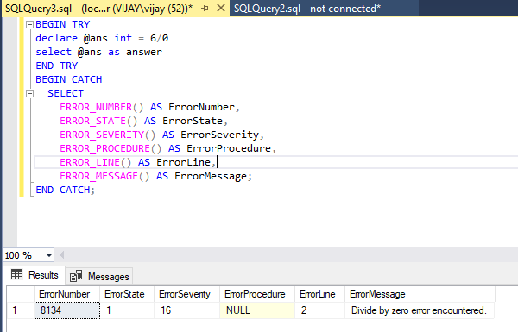Select the ErrorNumber column header
This screenshot has width=518, height=332.
coord(66,294)
